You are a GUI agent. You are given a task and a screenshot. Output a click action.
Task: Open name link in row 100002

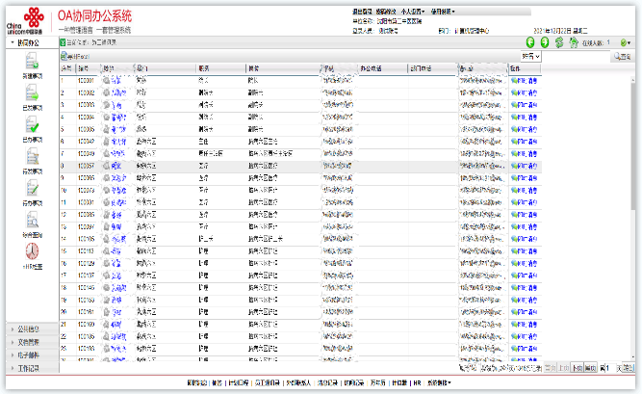(118, 93)
